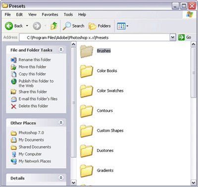Open the Favorites menu

tap(50, 15)
